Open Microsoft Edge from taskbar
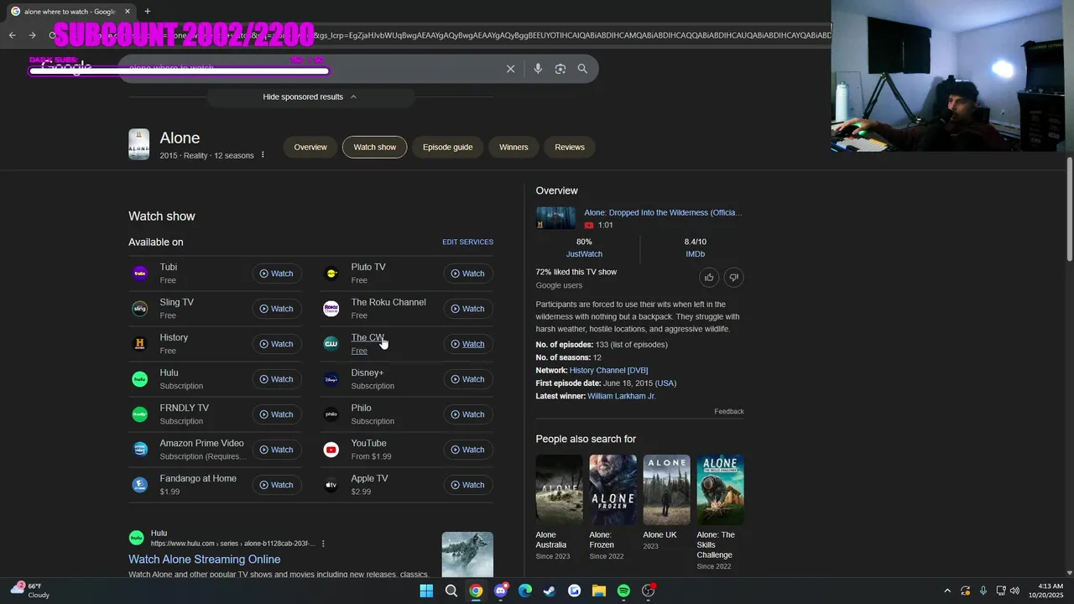 pyautogui.click(x=524, y=591)
